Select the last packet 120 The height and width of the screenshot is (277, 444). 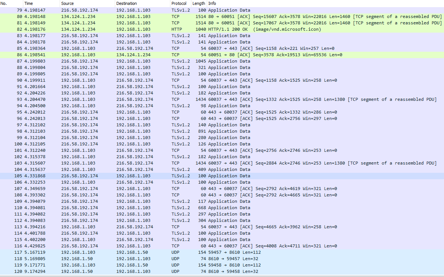click(150, 271)
